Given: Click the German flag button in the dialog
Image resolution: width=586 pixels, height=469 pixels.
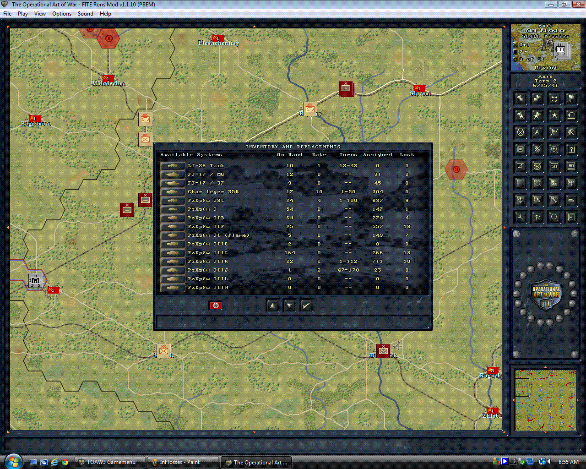Looking at the screenshot, I should (x=215, y=305).
